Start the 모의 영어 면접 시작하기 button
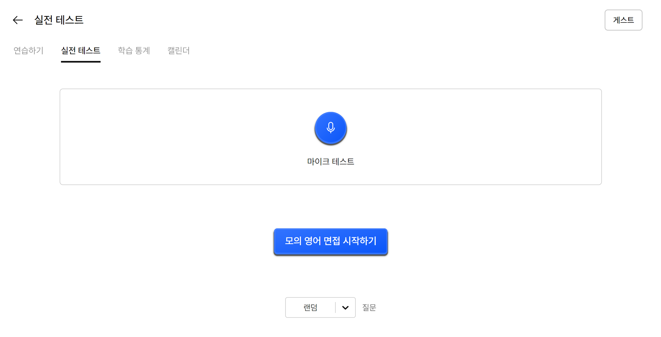661x337 pixels. coord(330,241)
